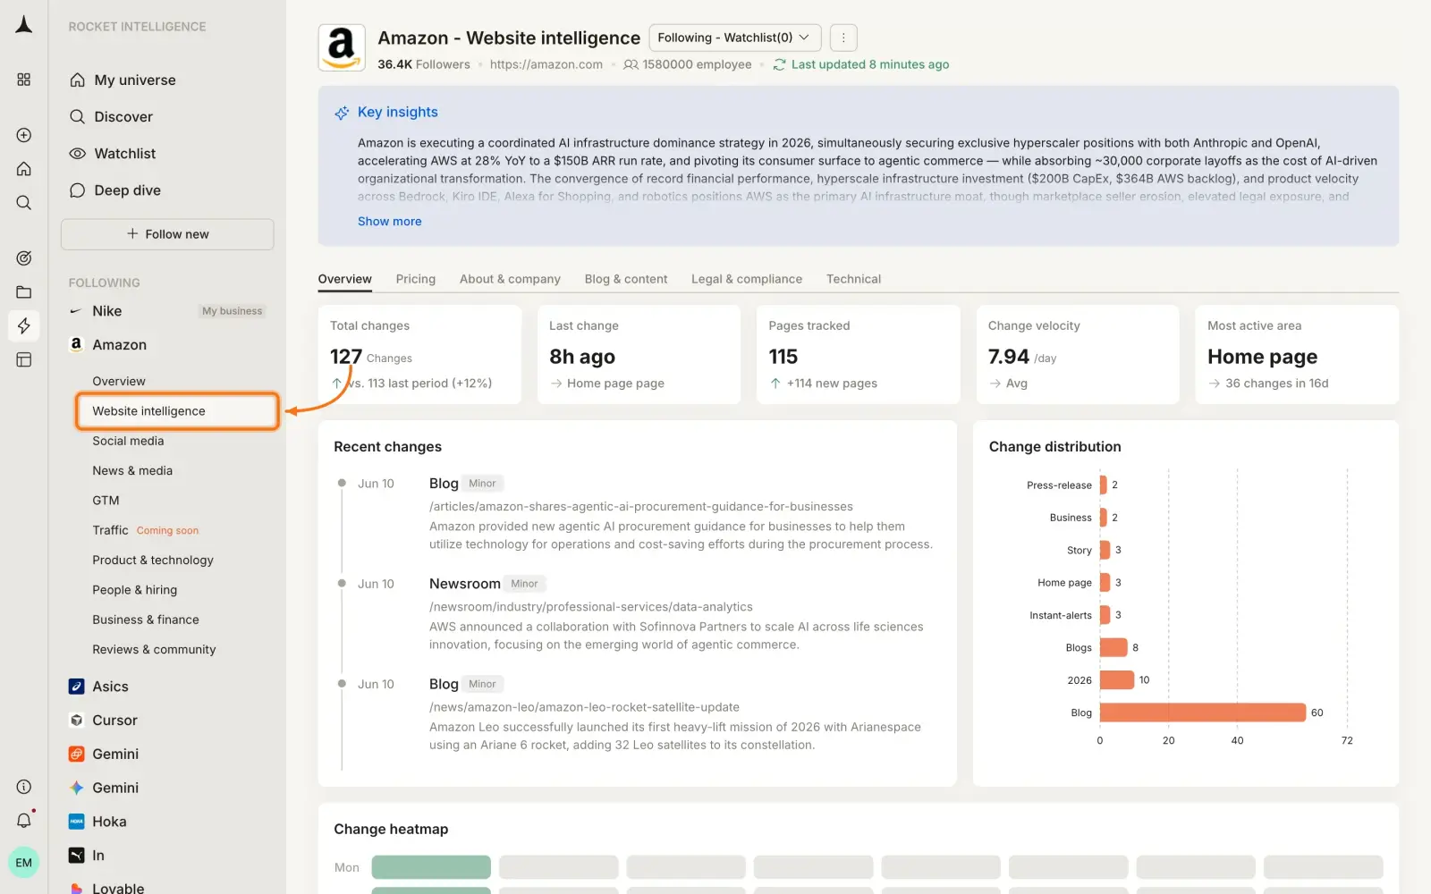This screenshot has height=894, width=1431.
Task: Click the Key insights sparkle icon
Action: click(342, 113)
